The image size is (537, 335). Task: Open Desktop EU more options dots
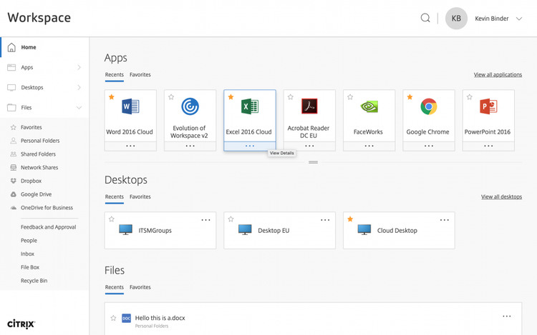point(325,220)
